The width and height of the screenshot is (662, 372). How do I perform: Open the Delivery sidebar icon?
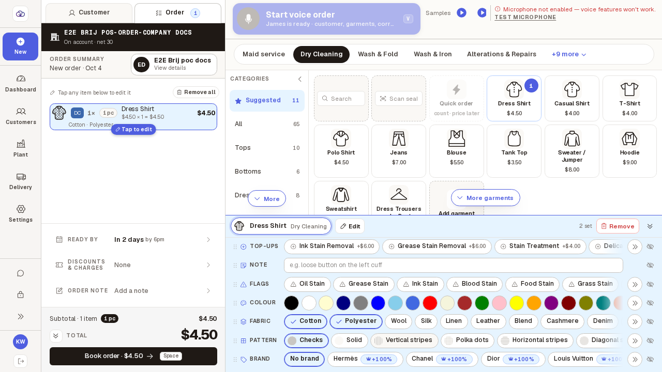(21, 181)
